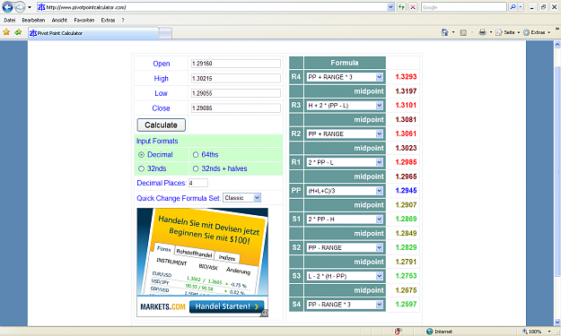The image size is (561, 336).
Task: Open the Seite page menu
Action: coord(507,32)
